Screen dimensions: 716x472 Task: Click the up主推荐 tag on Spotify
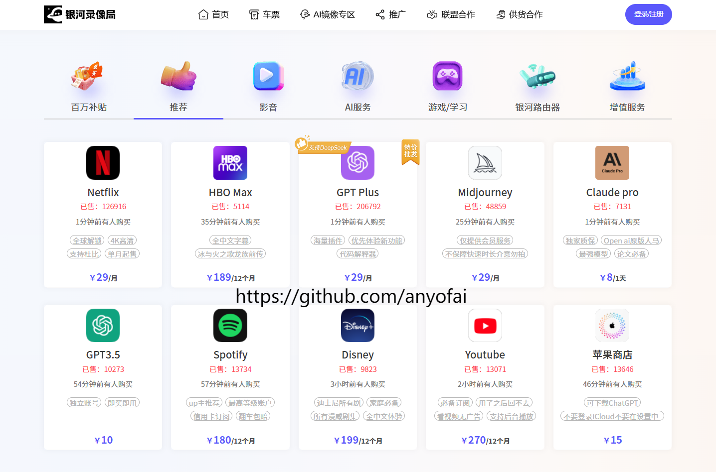204,403
